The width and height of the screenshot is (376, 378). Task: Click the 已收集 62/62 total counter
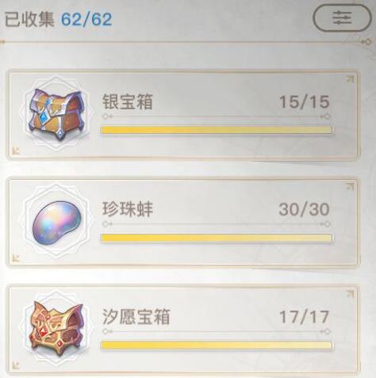pyautogui.click(x=58, y=19)
